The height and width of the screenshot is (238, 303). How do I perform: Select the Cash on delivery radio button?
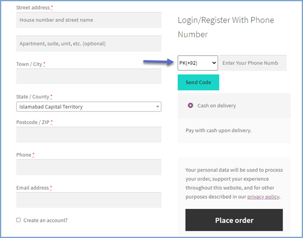coord(190,105)
